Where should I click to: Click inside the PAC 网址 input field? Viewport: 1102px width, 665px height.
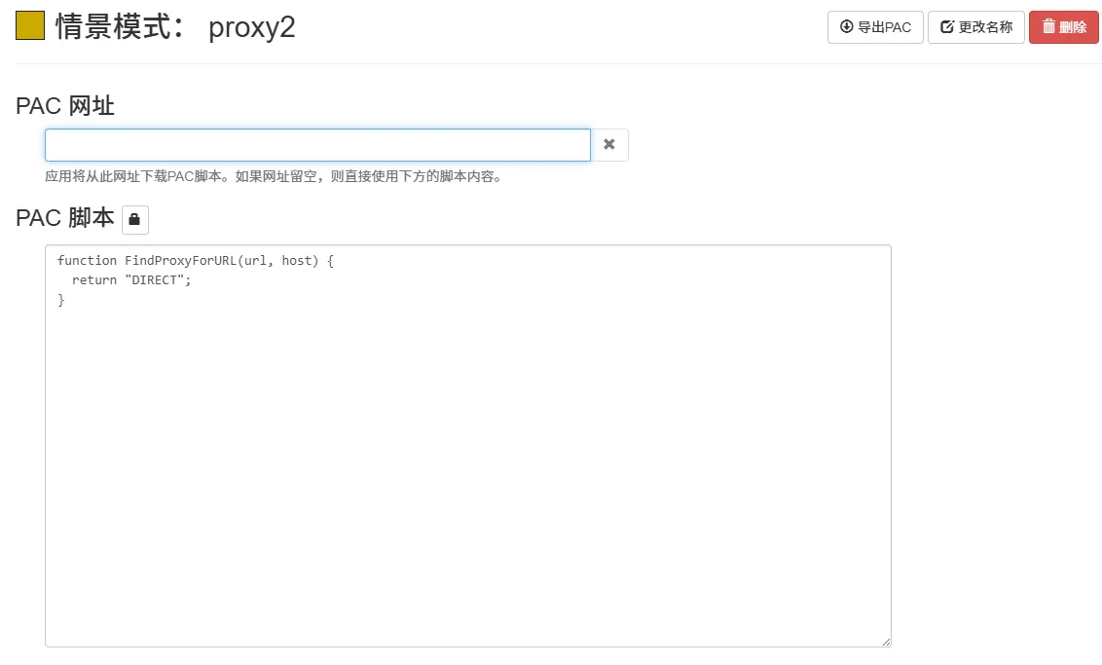[x=316, y=144]
